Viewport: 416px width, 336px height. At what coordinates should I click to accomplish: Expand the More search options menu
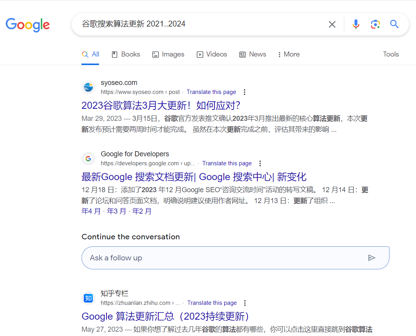pos(289,54)
